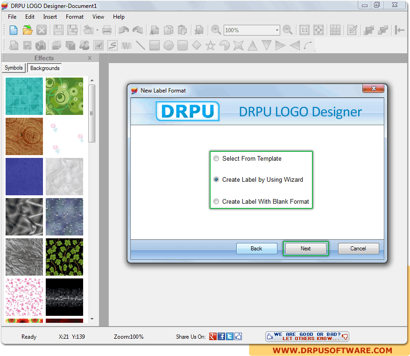The width and height of the screenshot is (410, 356).
Task: Close the Effects panel with X
Action: 90,58
